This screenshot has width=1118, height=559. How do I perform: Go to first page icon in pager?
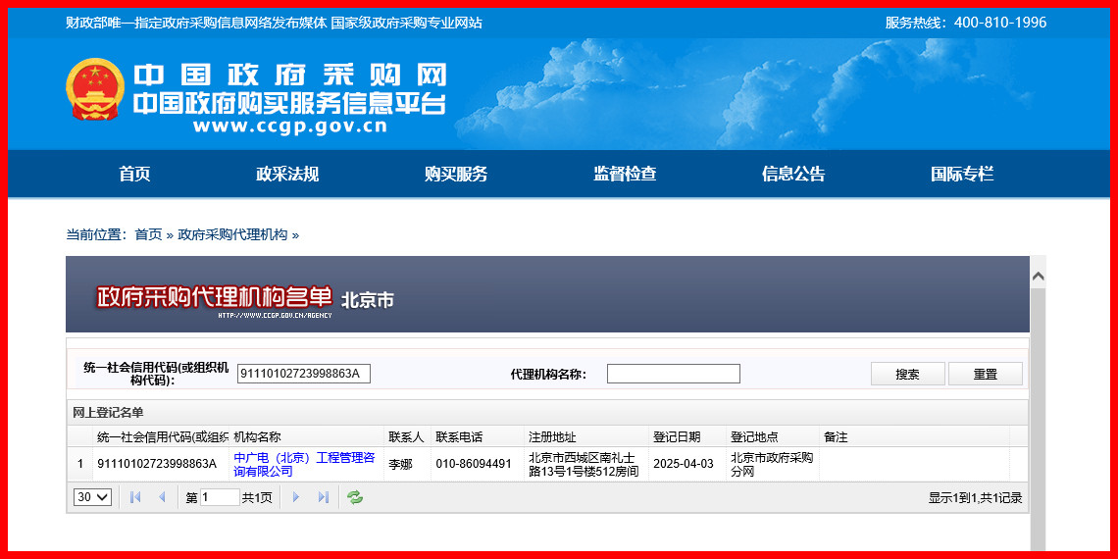pyautogui.click(x=135, y=497)
